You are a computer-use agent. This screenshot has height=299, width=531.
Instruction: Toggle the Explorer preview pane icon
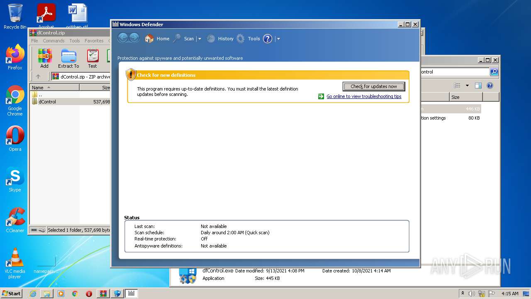pos(478,86)
